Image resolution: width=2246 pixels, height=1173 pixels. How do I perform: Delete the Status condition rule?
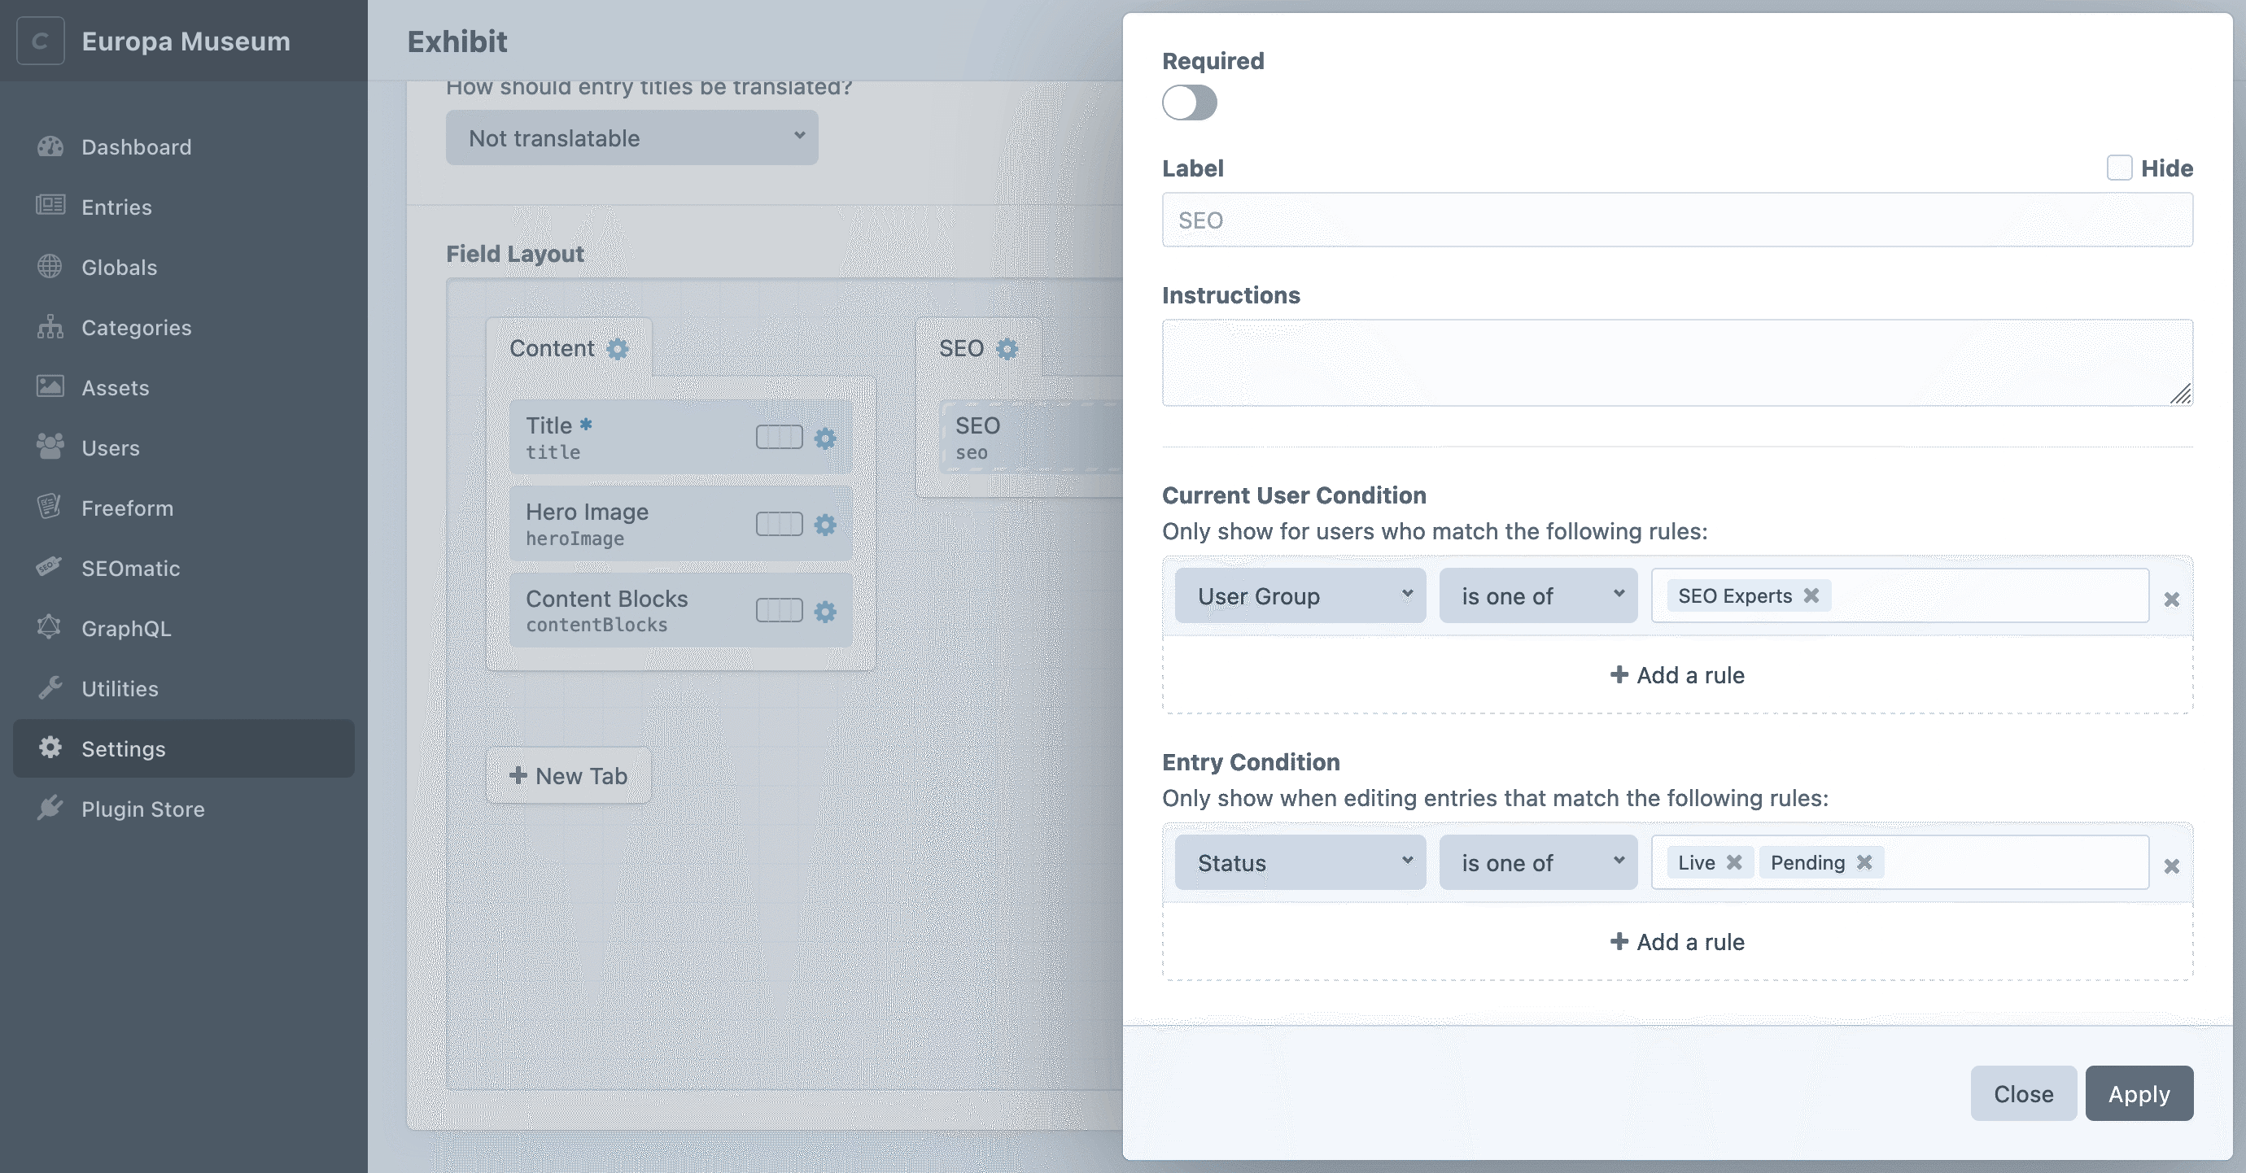coord(2172,866)
